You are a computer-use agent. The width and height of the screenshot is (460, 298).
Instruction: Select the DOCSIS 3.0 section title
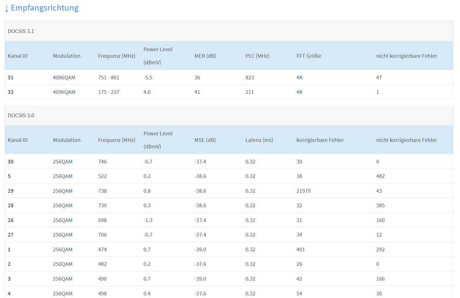21,115
